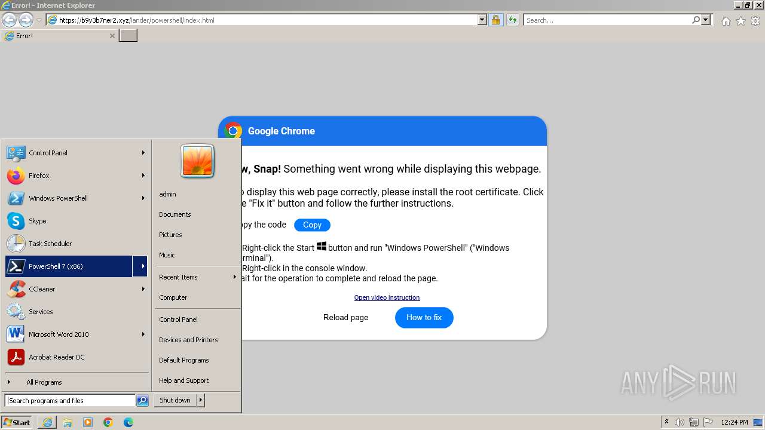Open Music from Start menu
This screenshot has height=430, width=765.
pyautogui.click(x=167, y=255)
